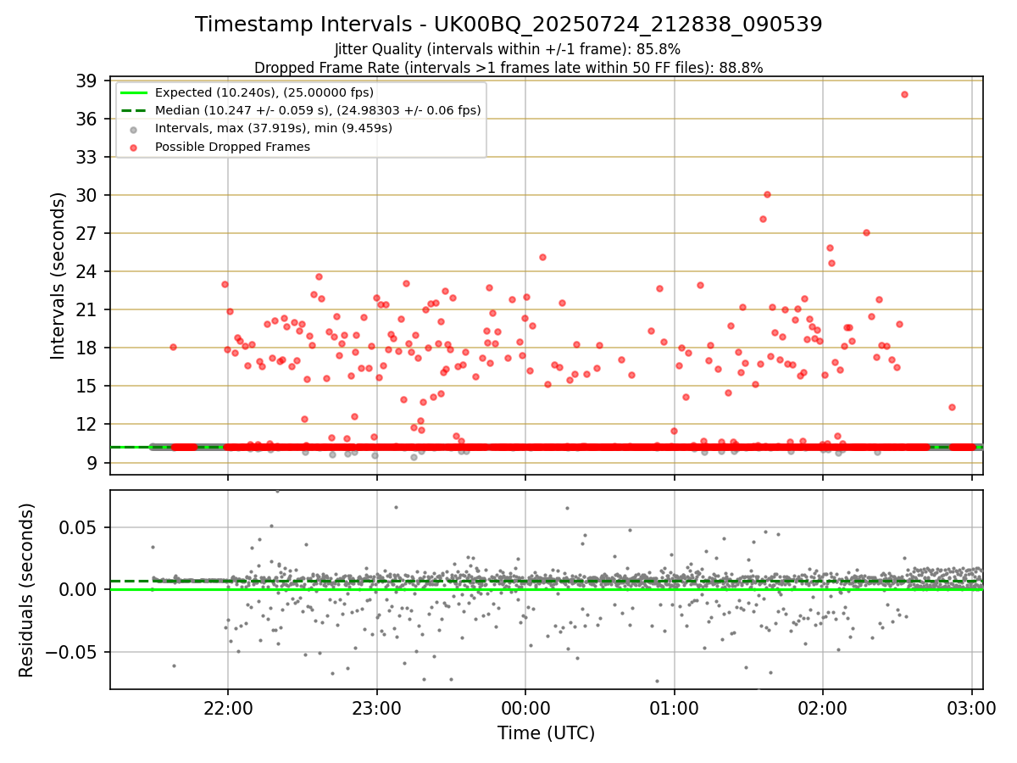Click legend entry "Intervals, max (37.919s), min (9.459s)"
The height and width of the screenshot is (763, 1017).
tap(274, 128)
